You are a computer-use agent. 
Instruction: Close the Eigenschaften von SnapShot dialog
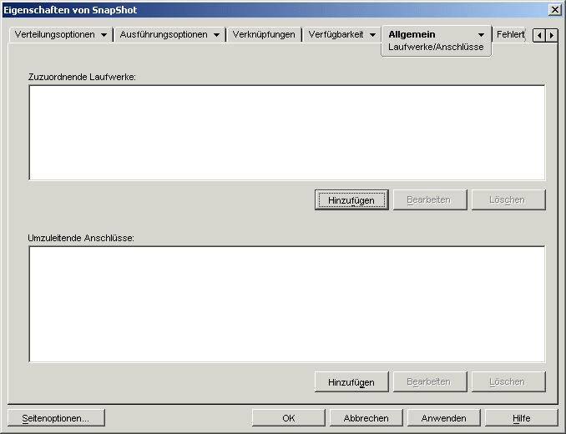tap(555, 9)
